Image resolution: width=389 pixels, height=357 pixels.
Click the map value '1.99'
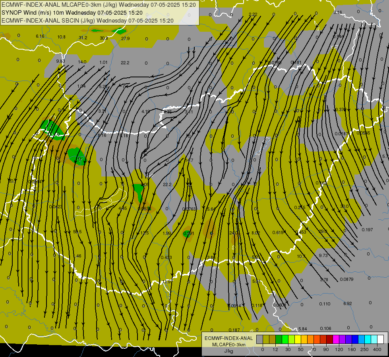(167, 233)
